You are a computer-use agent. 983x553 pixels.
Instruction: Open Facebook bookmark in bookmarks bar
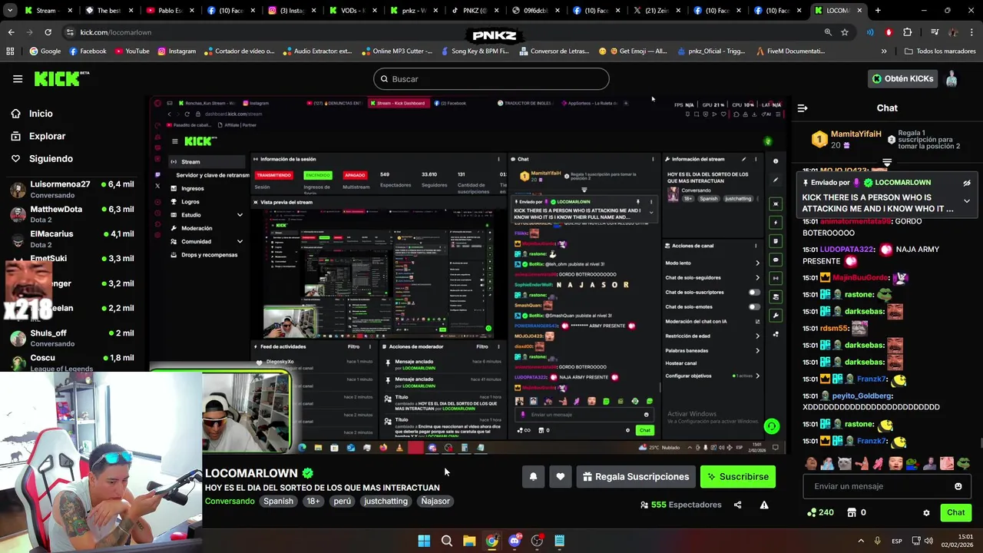click(x=88, y=51)
